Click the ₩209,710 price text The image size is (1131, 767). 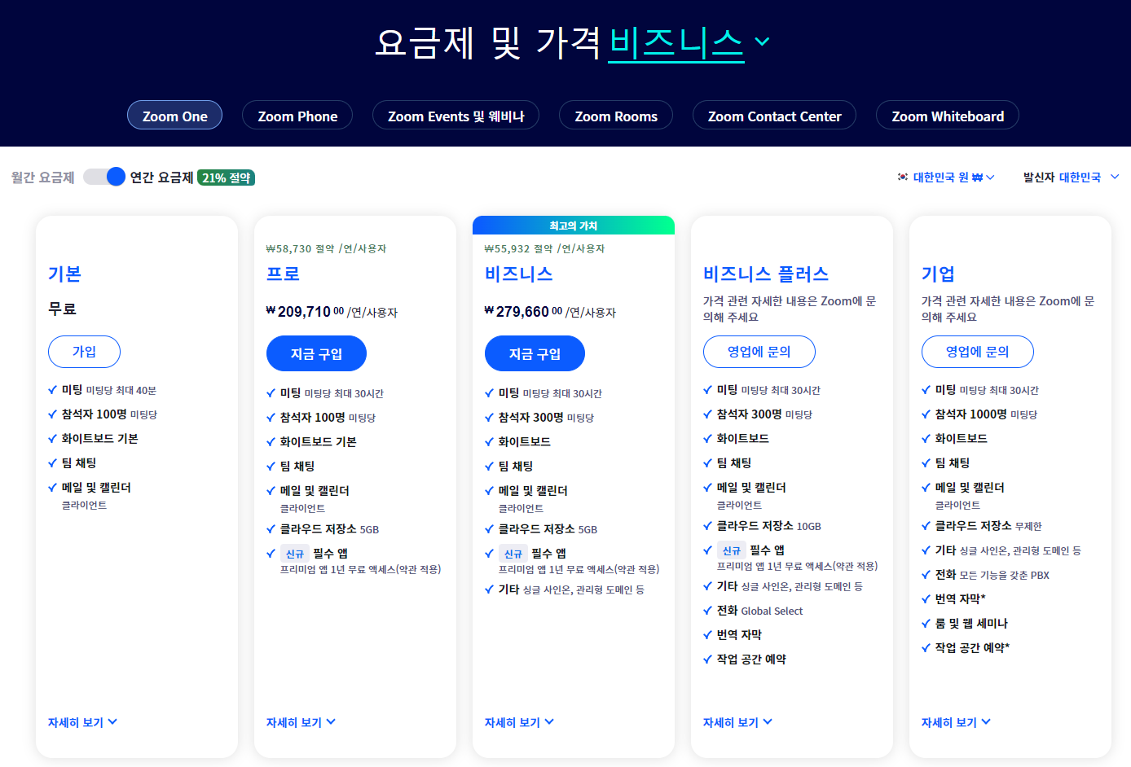click(305, 312)
